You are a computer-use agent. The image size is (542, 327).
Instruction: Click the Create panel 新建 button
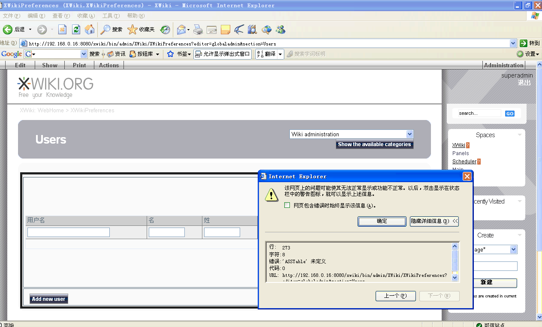point(486,283)
